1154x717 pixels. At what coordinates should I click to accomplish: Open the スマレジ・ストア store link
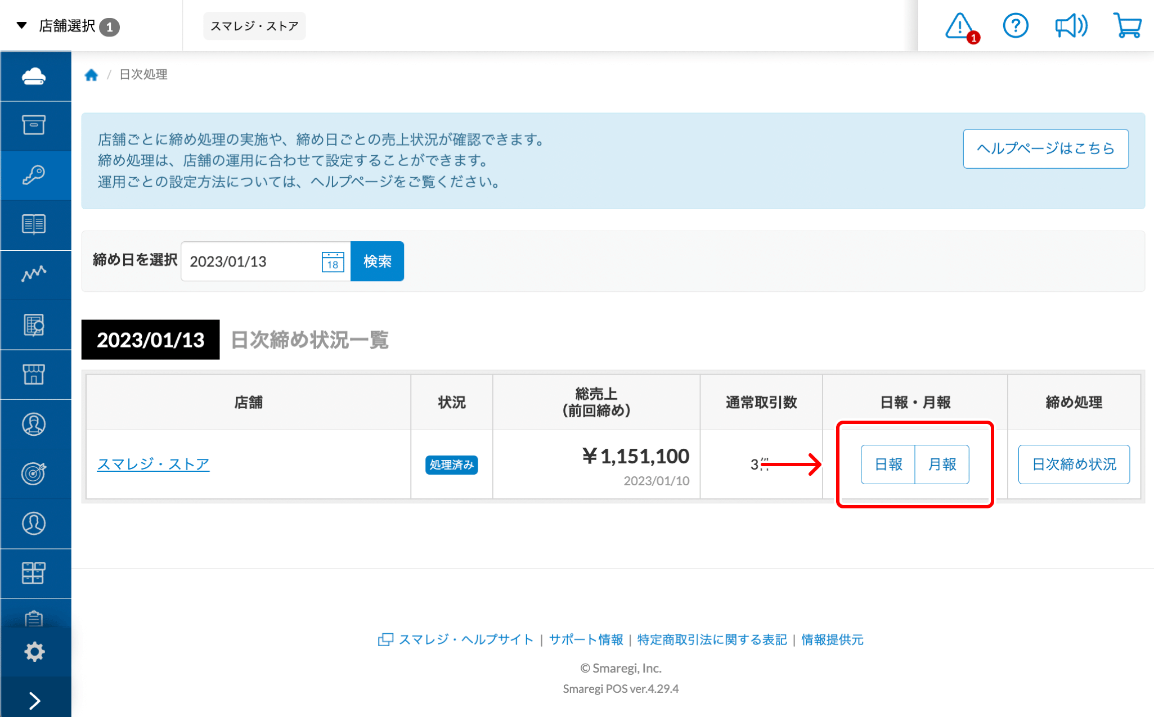tap(153, 464)
